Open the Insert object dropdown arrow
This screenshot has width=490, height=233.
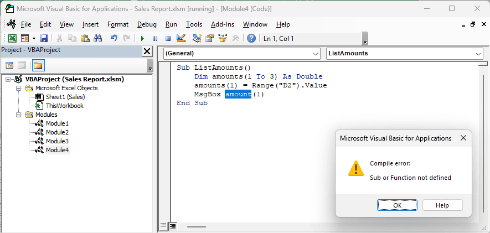34,38
